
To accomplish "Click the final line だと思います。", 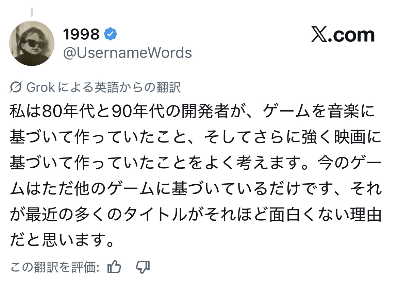I will [62, 240].
